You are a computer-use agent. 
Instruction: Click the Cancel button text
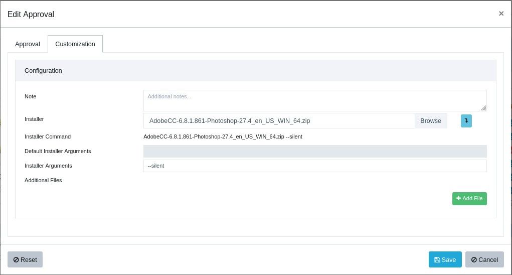point(488,260)
